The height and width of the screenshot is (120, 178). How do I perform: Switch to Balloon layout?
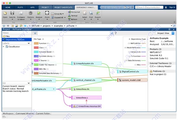pyautogui.click(x=73, y=19)
